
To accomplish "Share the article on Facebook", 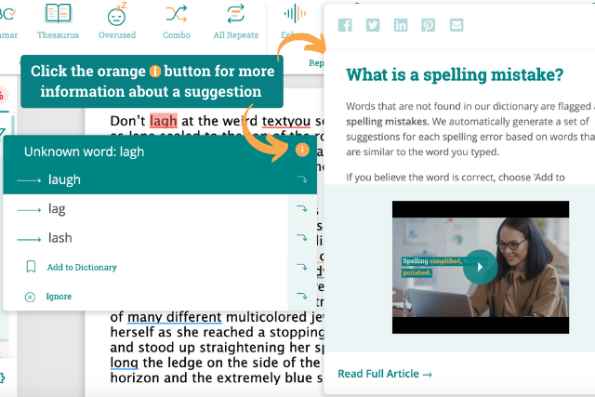I will tap(345, 25).
